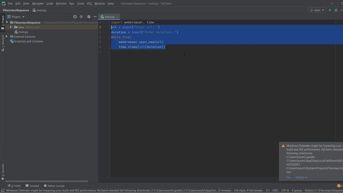Change the UTF-8 file encoding
The height and width of the screenshot is (193, 343).
pyautogui.click(x=285, y=191)
